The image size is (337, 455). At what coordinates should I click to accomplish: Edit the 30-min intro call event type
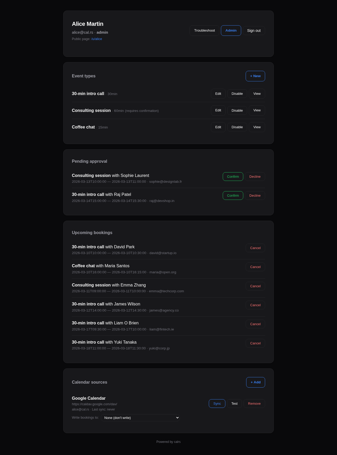tap(218, 93)
